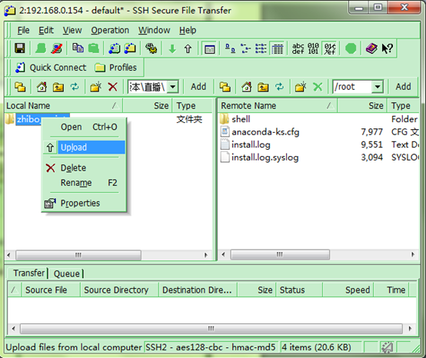Choose Upload from context menu

click(x=84, y=148)
